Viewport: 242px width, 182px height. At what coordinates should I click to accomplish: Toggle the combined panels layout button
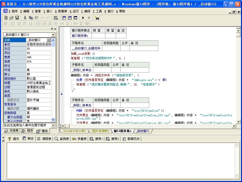[x=75, y=18]
